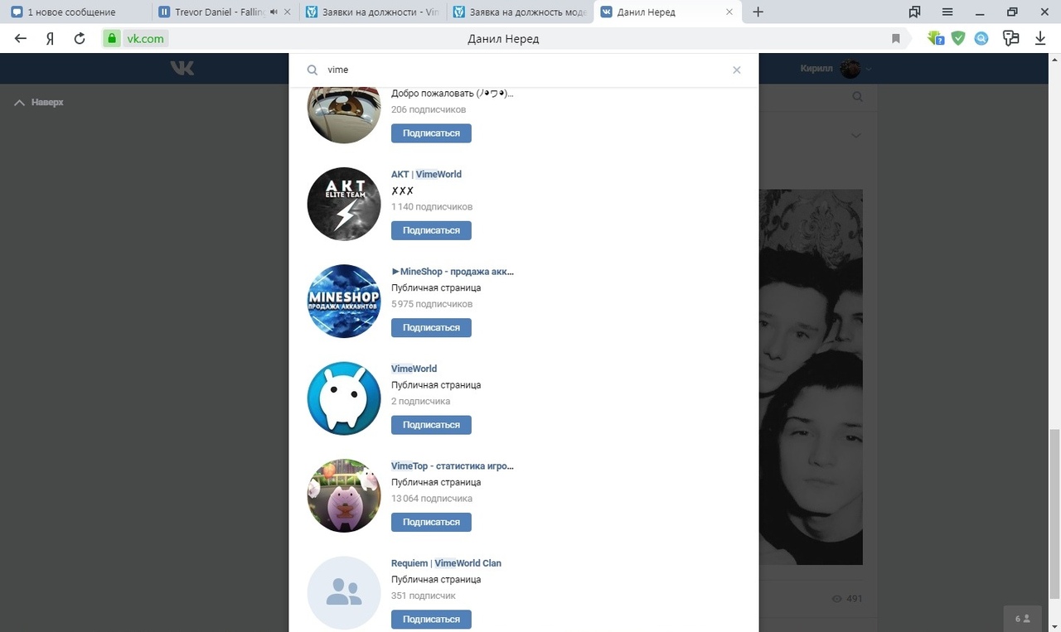
Task: Open the AKT Elite Team avatar
Action: point(344,204)
